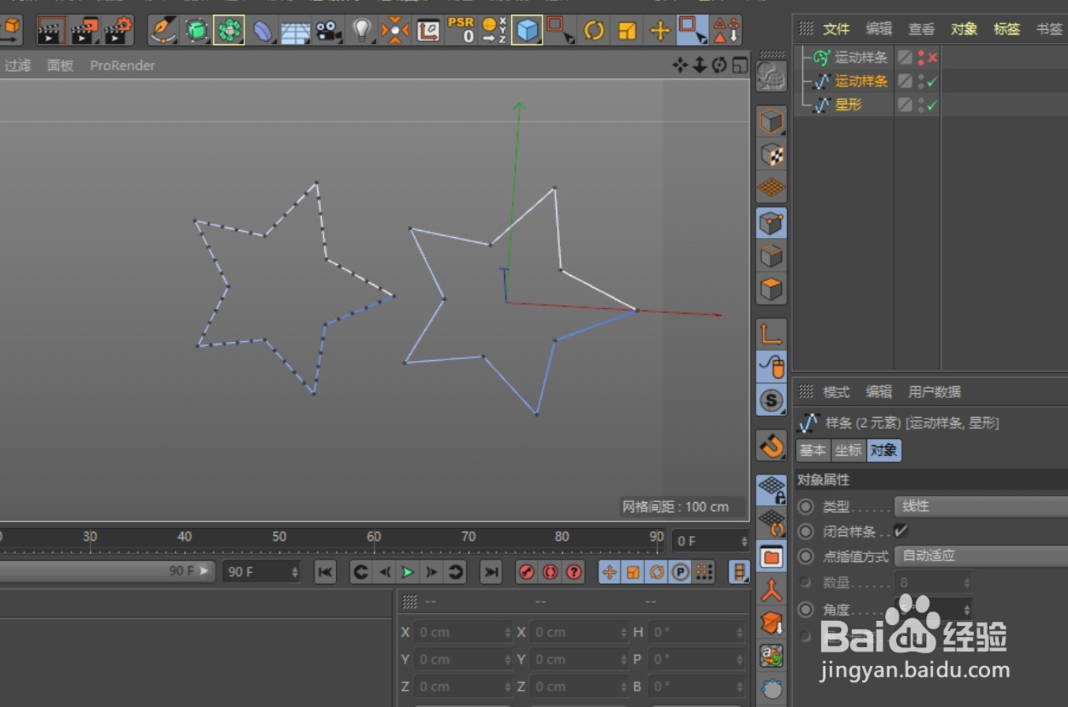Switch to Texture mode checkered cube icon
The image size is (1068, 707).
[771, 154]
